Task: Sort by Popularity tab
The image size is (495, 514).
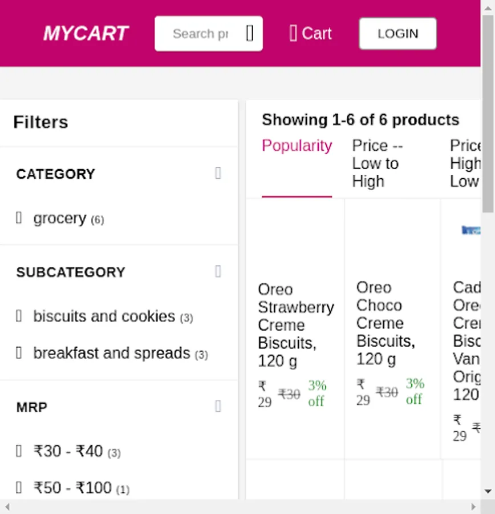Action: tap(297, 146)
